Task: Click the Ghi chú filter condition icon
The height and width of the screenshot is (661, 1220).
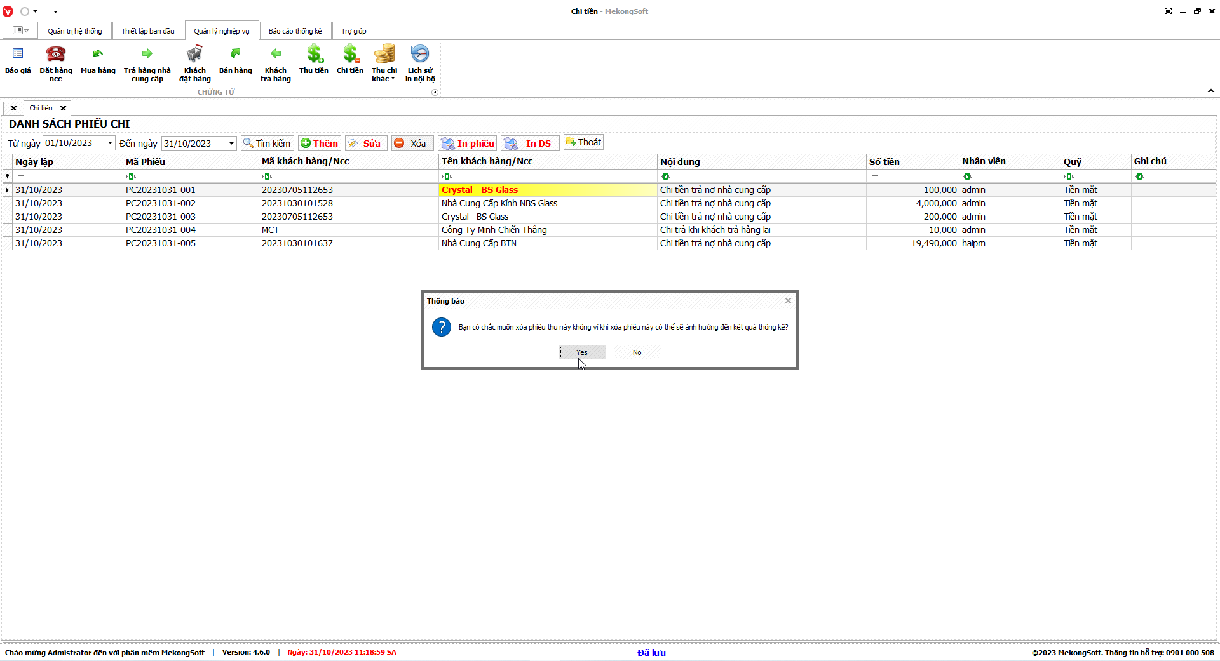Action: point(1139,177)
